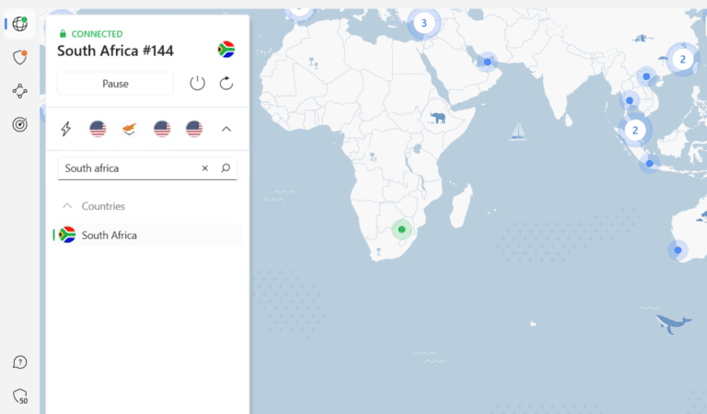Image resolution: width=707 pixels, height=414 pixels.
Task: Open Threat Protection shield in sidebar
Action: (19, 57)
